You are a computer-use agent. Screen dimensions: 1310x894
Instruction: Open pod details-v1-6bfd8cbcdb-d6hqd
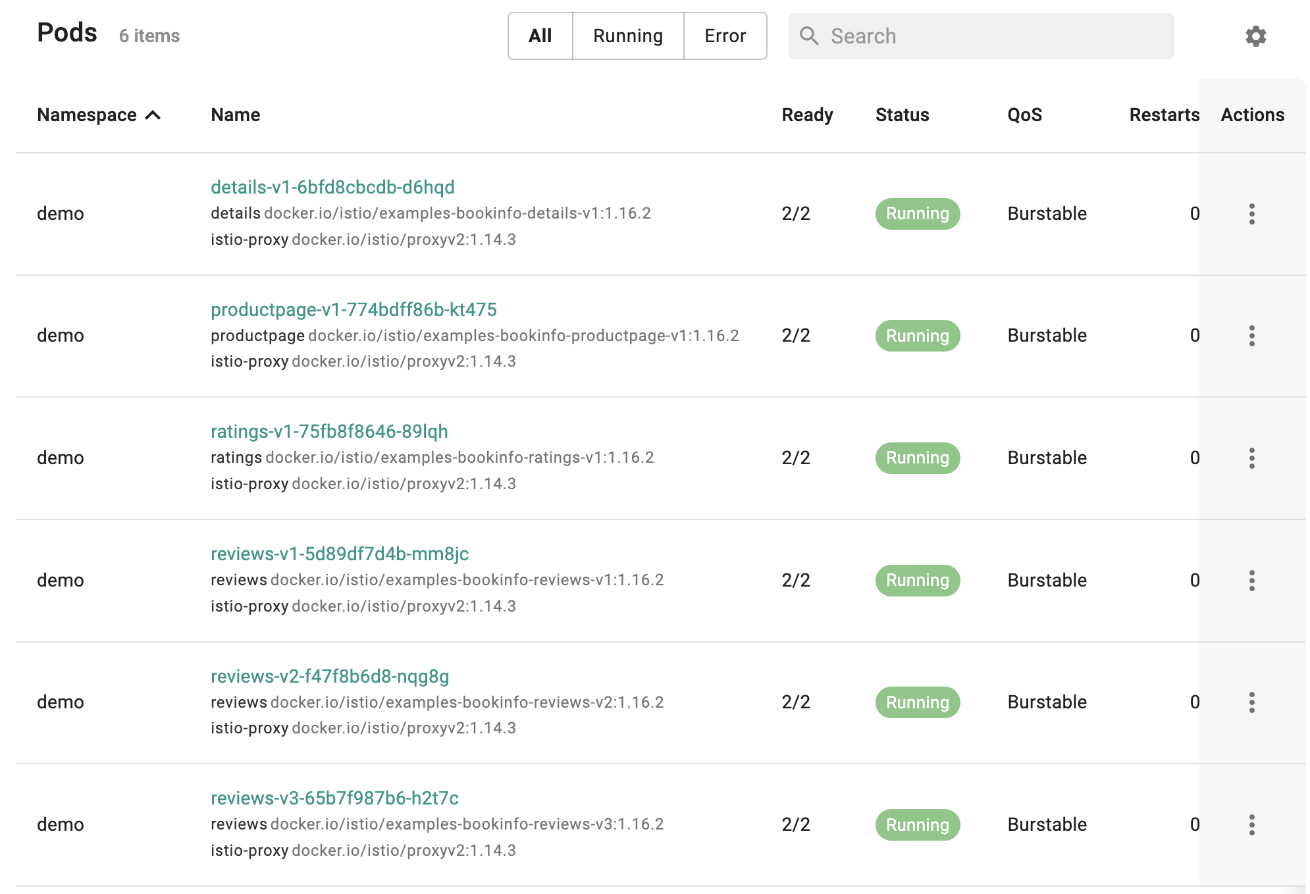click(x=332, y=187)
